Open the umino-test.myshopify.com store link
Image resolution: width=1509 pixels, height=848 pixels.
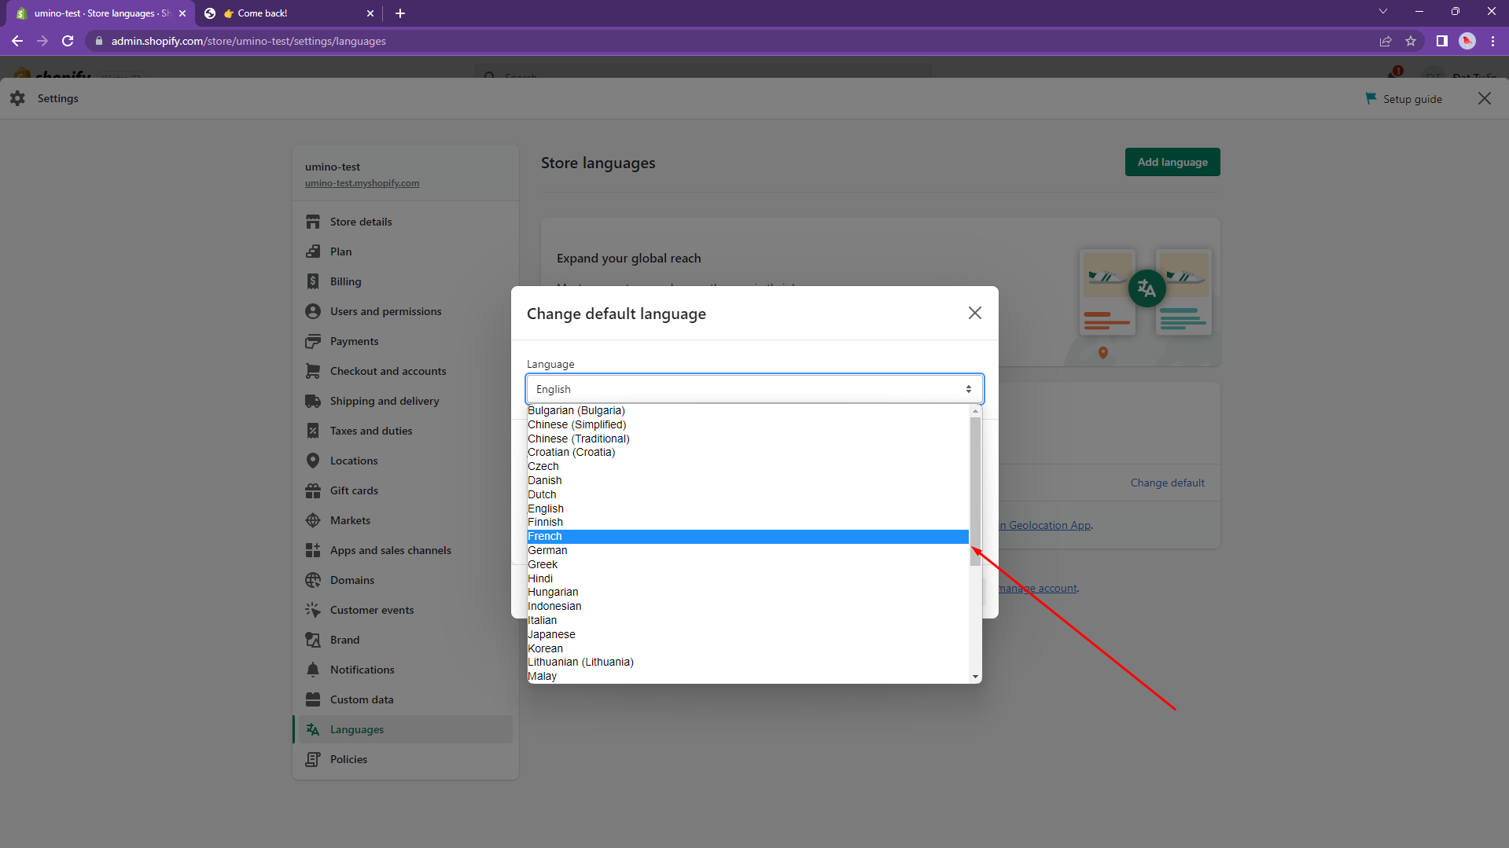[x=362, y=183]
